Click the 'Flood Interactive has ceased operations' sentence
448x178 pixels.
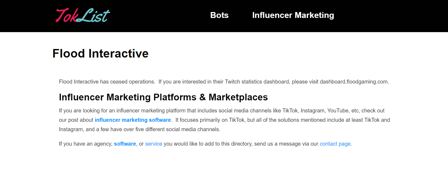pos(107,82)
